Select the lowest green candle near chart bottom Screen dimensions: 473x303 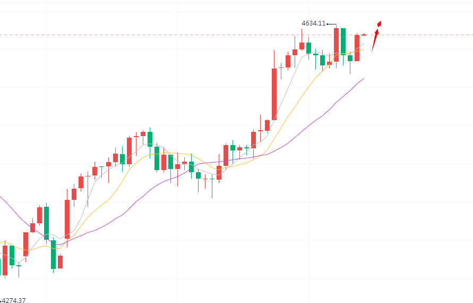coord(53,254)
